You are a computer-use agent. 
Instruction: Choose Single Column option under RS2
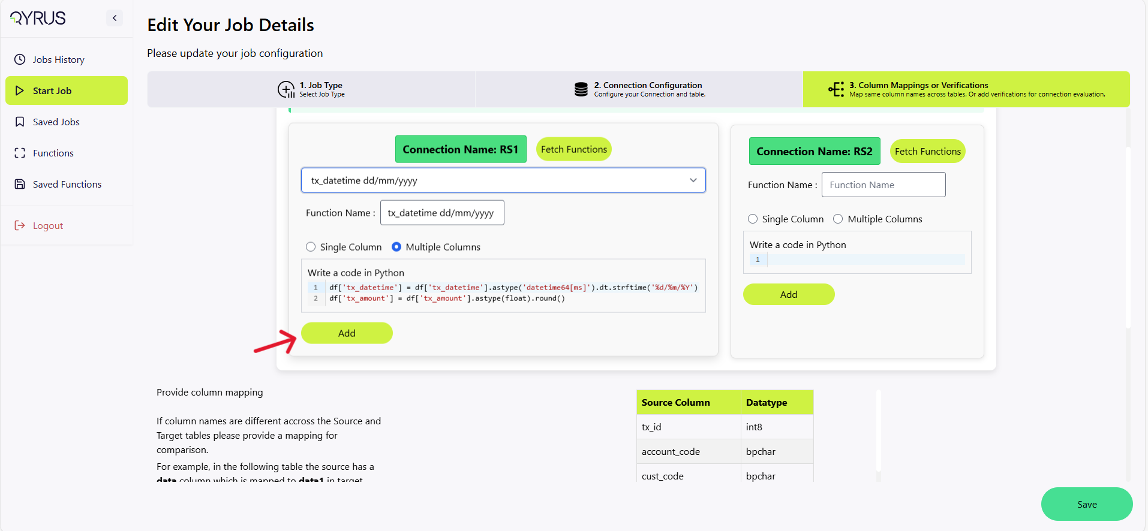click(753, 219)
